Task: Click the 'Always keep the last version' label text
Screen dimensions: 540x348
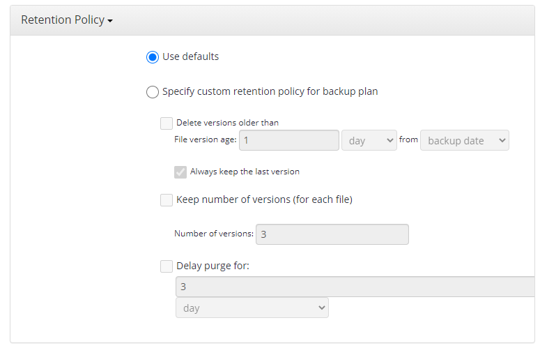Action: (245, 172)
